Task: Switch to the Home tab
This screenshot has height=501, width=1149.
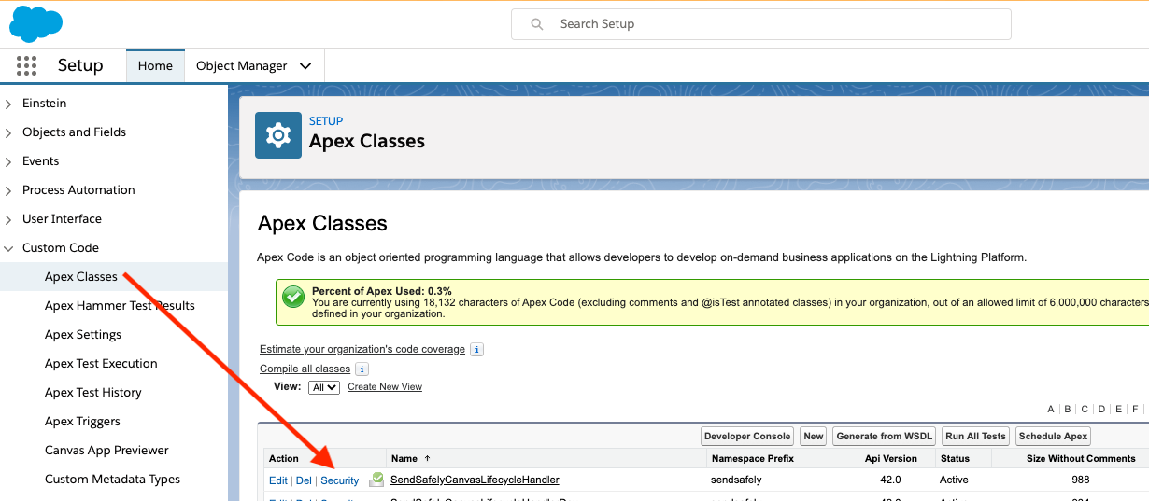Action: (x=155, y=65)
